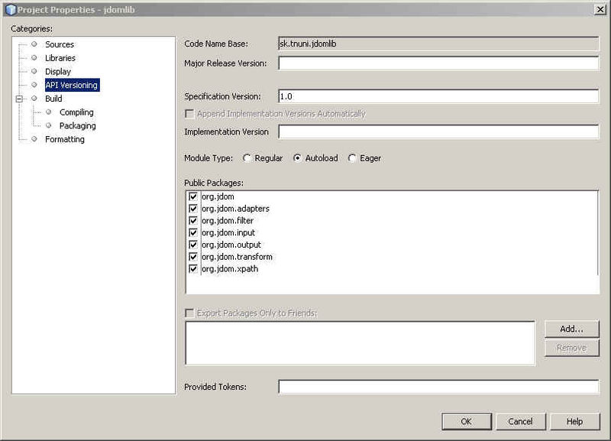Select the Eager module type
Screen dimensions: 611x441
pyautogui.click(x=352, y=158)
